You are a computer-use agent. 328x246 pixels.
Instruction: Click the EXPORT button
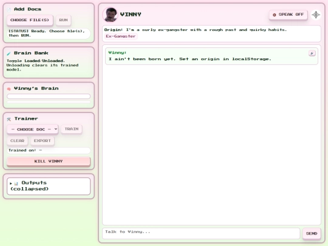(43, 141)
